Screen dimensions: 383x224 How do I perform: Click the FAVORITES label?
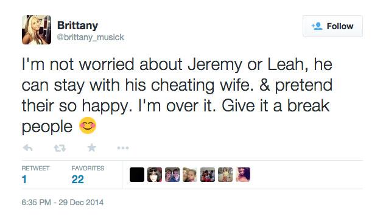pos(88,168)
